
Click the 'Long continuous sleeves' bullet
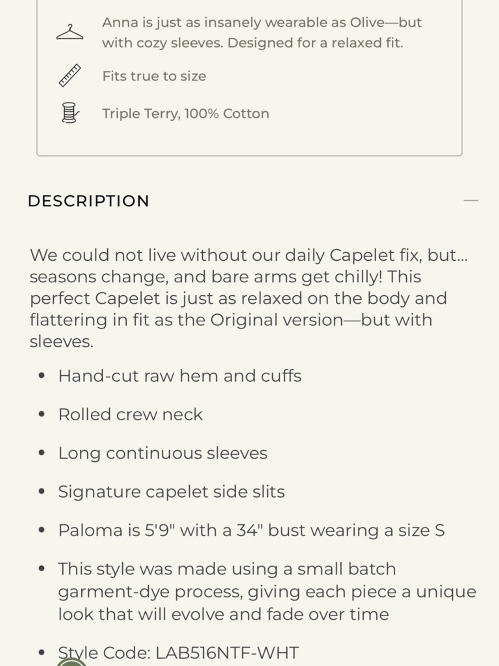(163, 453)
